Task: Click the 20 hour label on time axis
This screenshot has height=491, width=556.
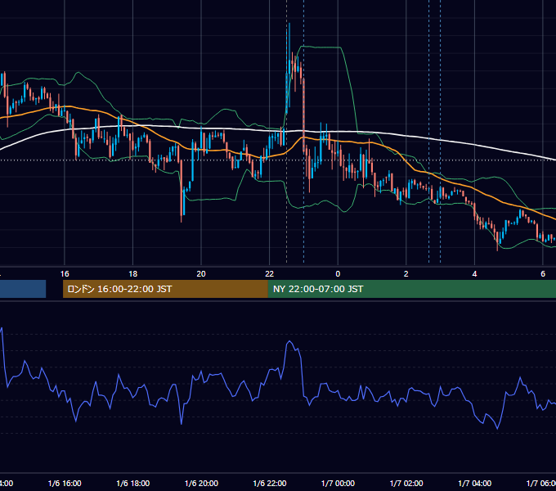Action: 201,274
